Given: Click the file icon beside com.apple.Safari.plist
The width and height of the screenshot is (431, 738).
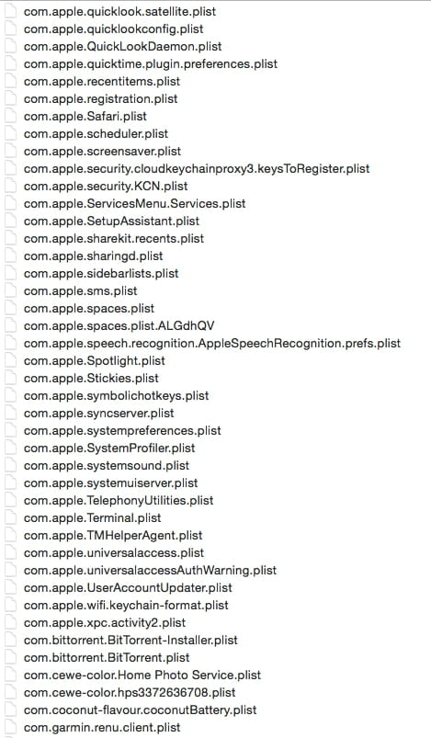Looking at the screenshot, I should click(10, 116).
